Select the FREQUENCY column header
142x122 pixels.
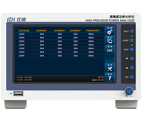point(93,30)
